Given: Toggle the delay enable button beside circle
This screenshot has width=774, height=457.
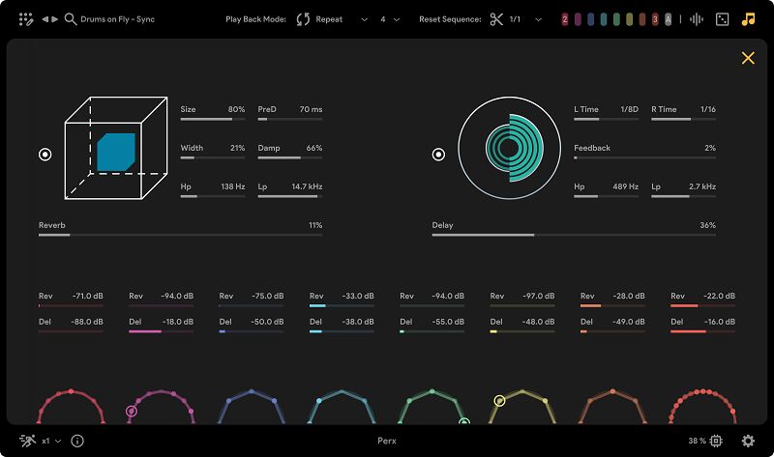Looking at the screenshot, I should pyautogui.click(x=438, y=154).
